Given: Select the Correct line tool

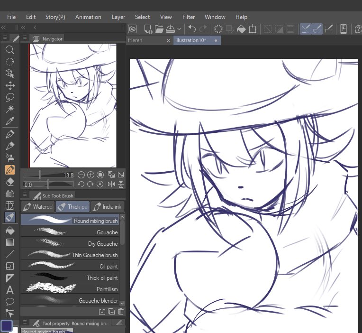Looking at the screenshot, I should pyautogui.click(x=9, y=314).
